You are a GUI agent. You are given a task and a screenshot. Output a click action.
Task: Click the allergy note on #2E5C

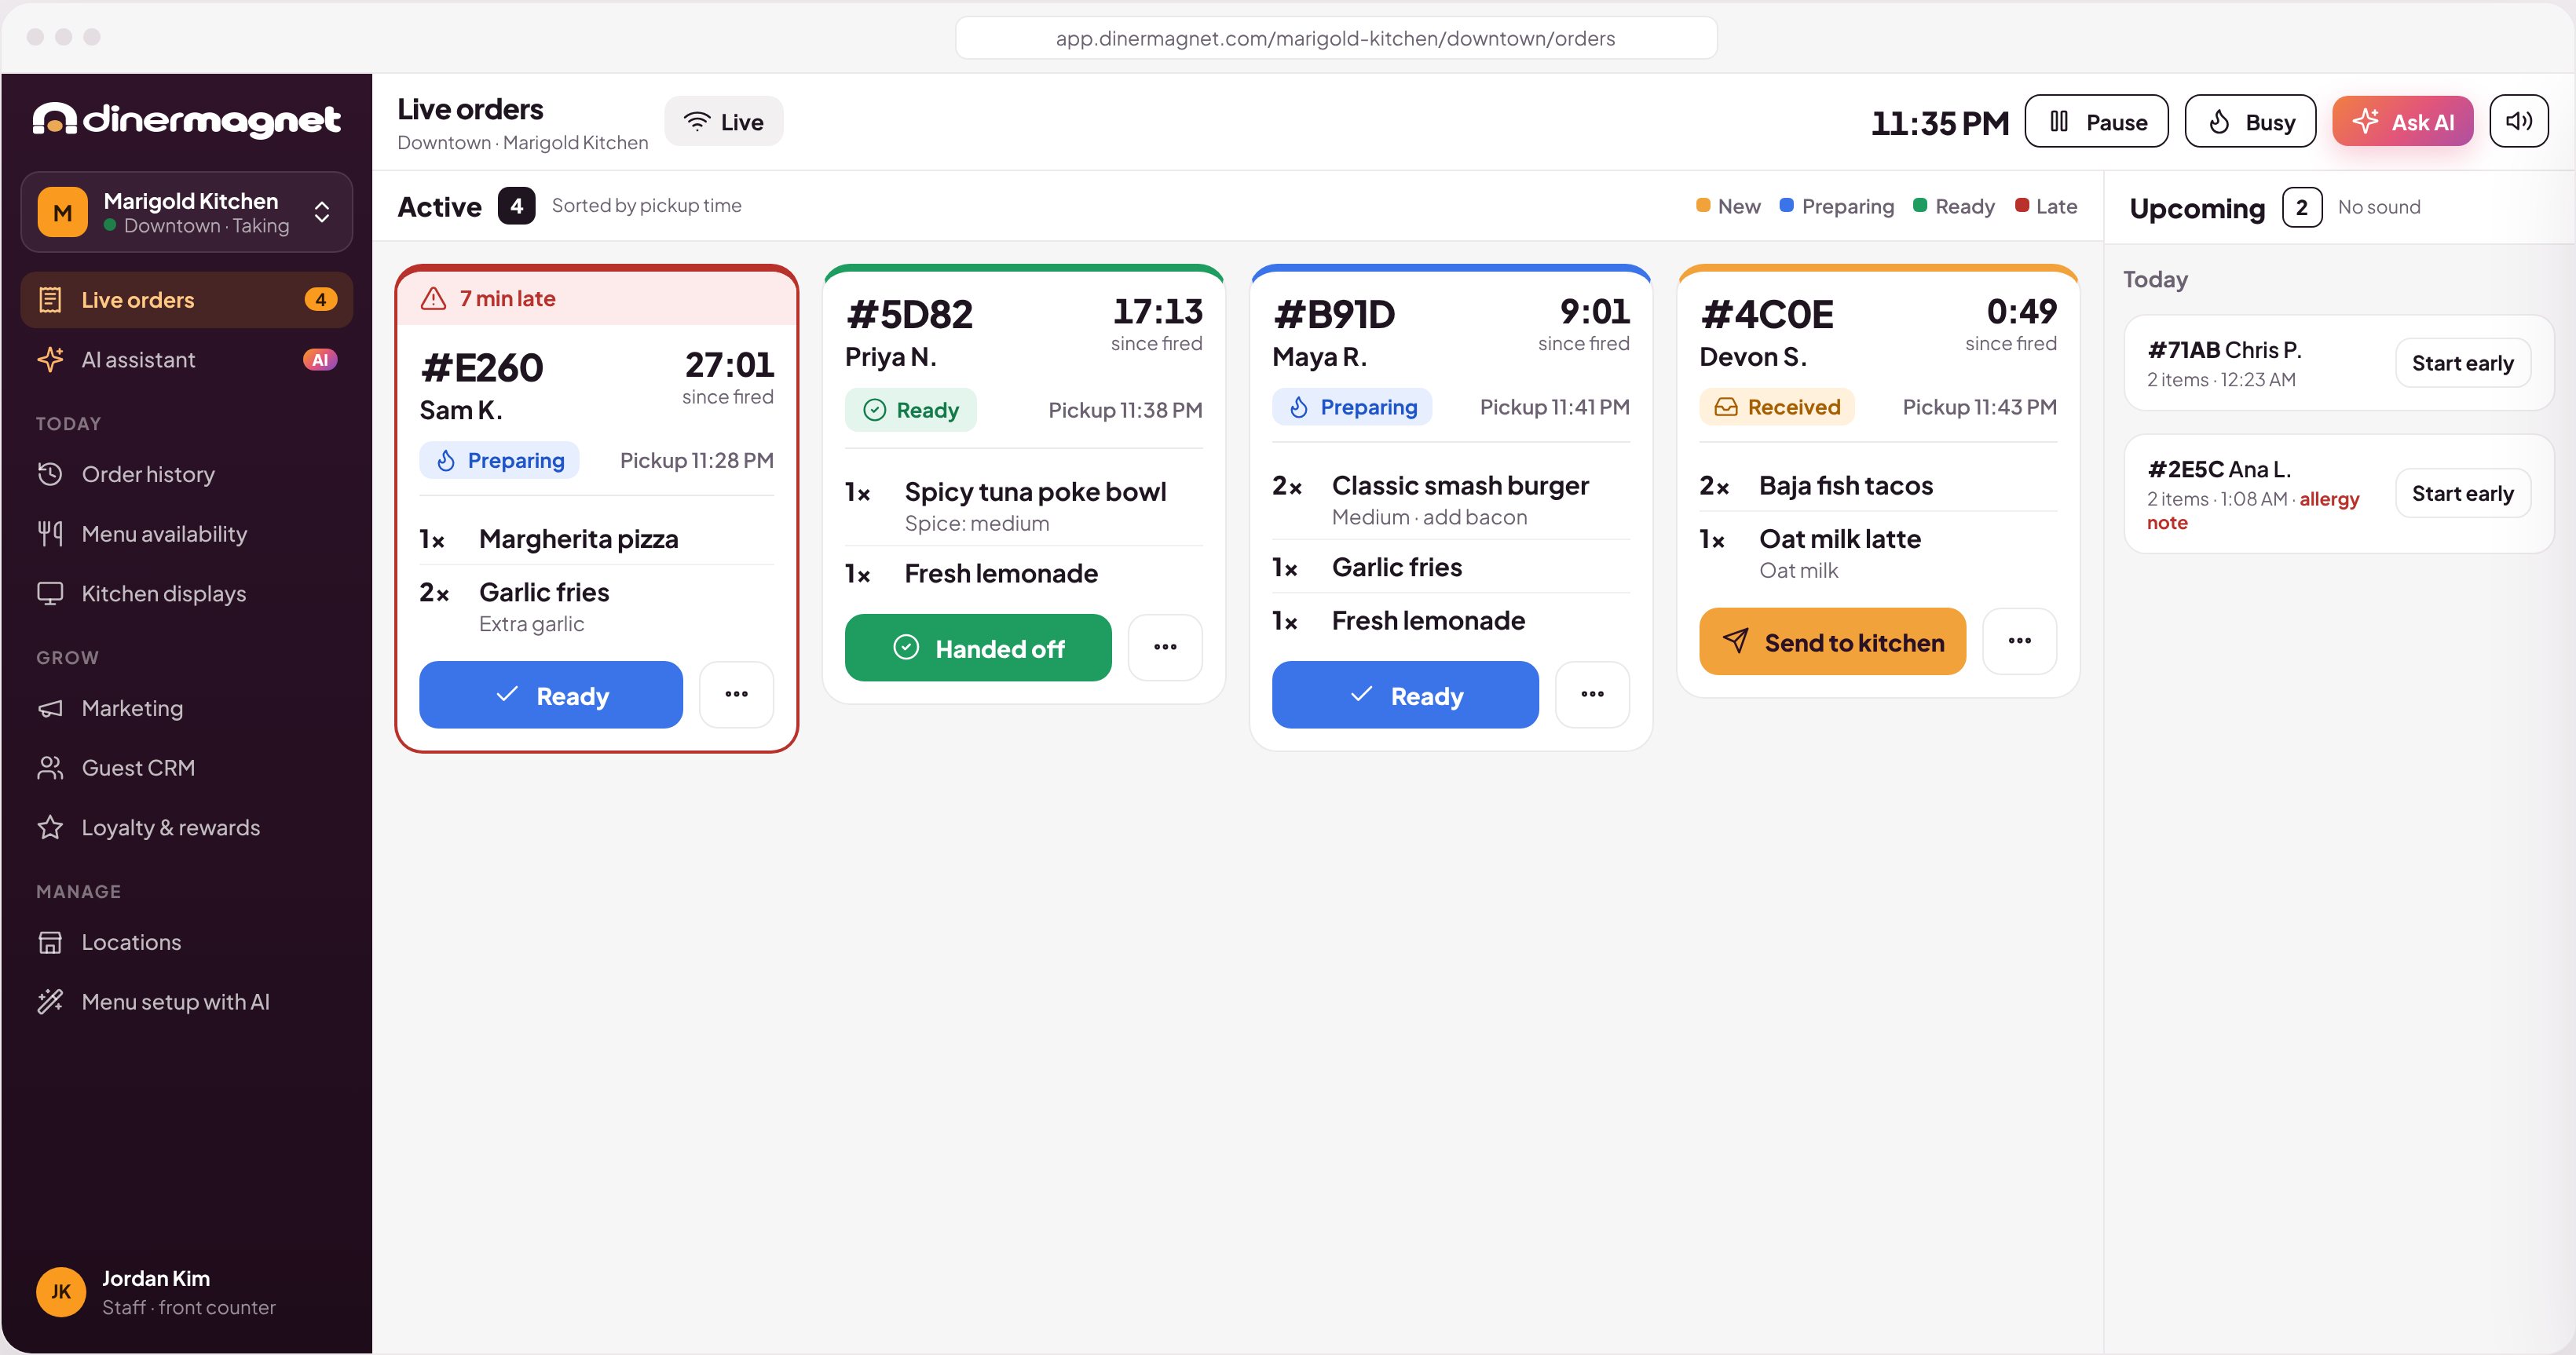click(2254, 509)
